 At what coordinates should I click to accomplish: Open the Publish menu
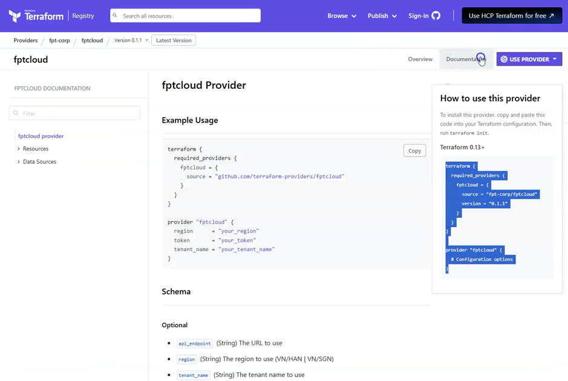coord(382,16)
